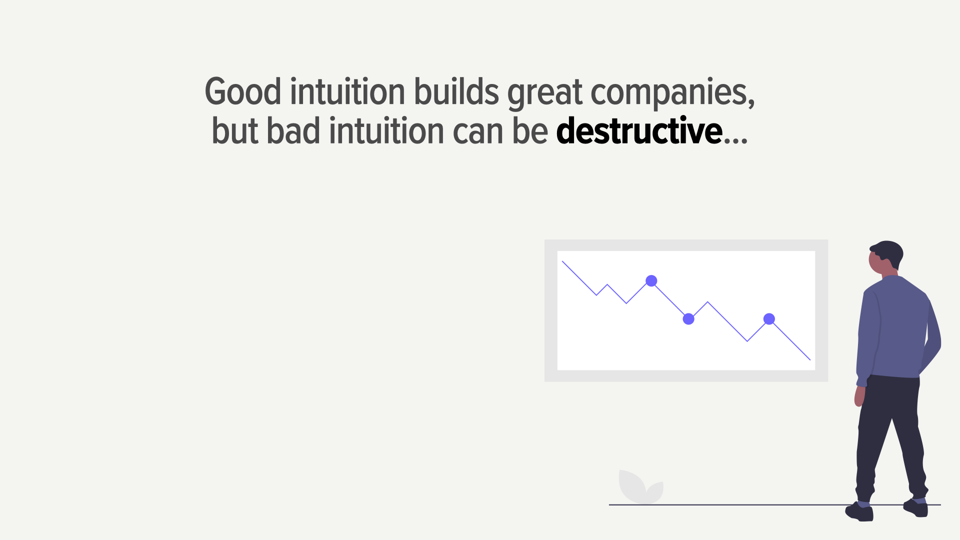This screenshot has width=960, height=540.
Task: Click the middle purple dot on the chart
Action: (x=688, y=319)
